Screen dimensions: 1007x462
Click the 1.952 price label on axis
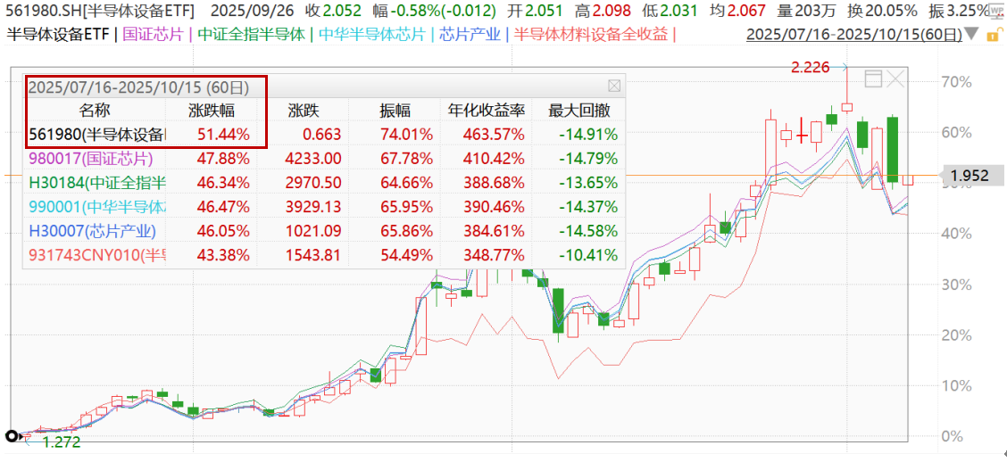coord(969,176)
